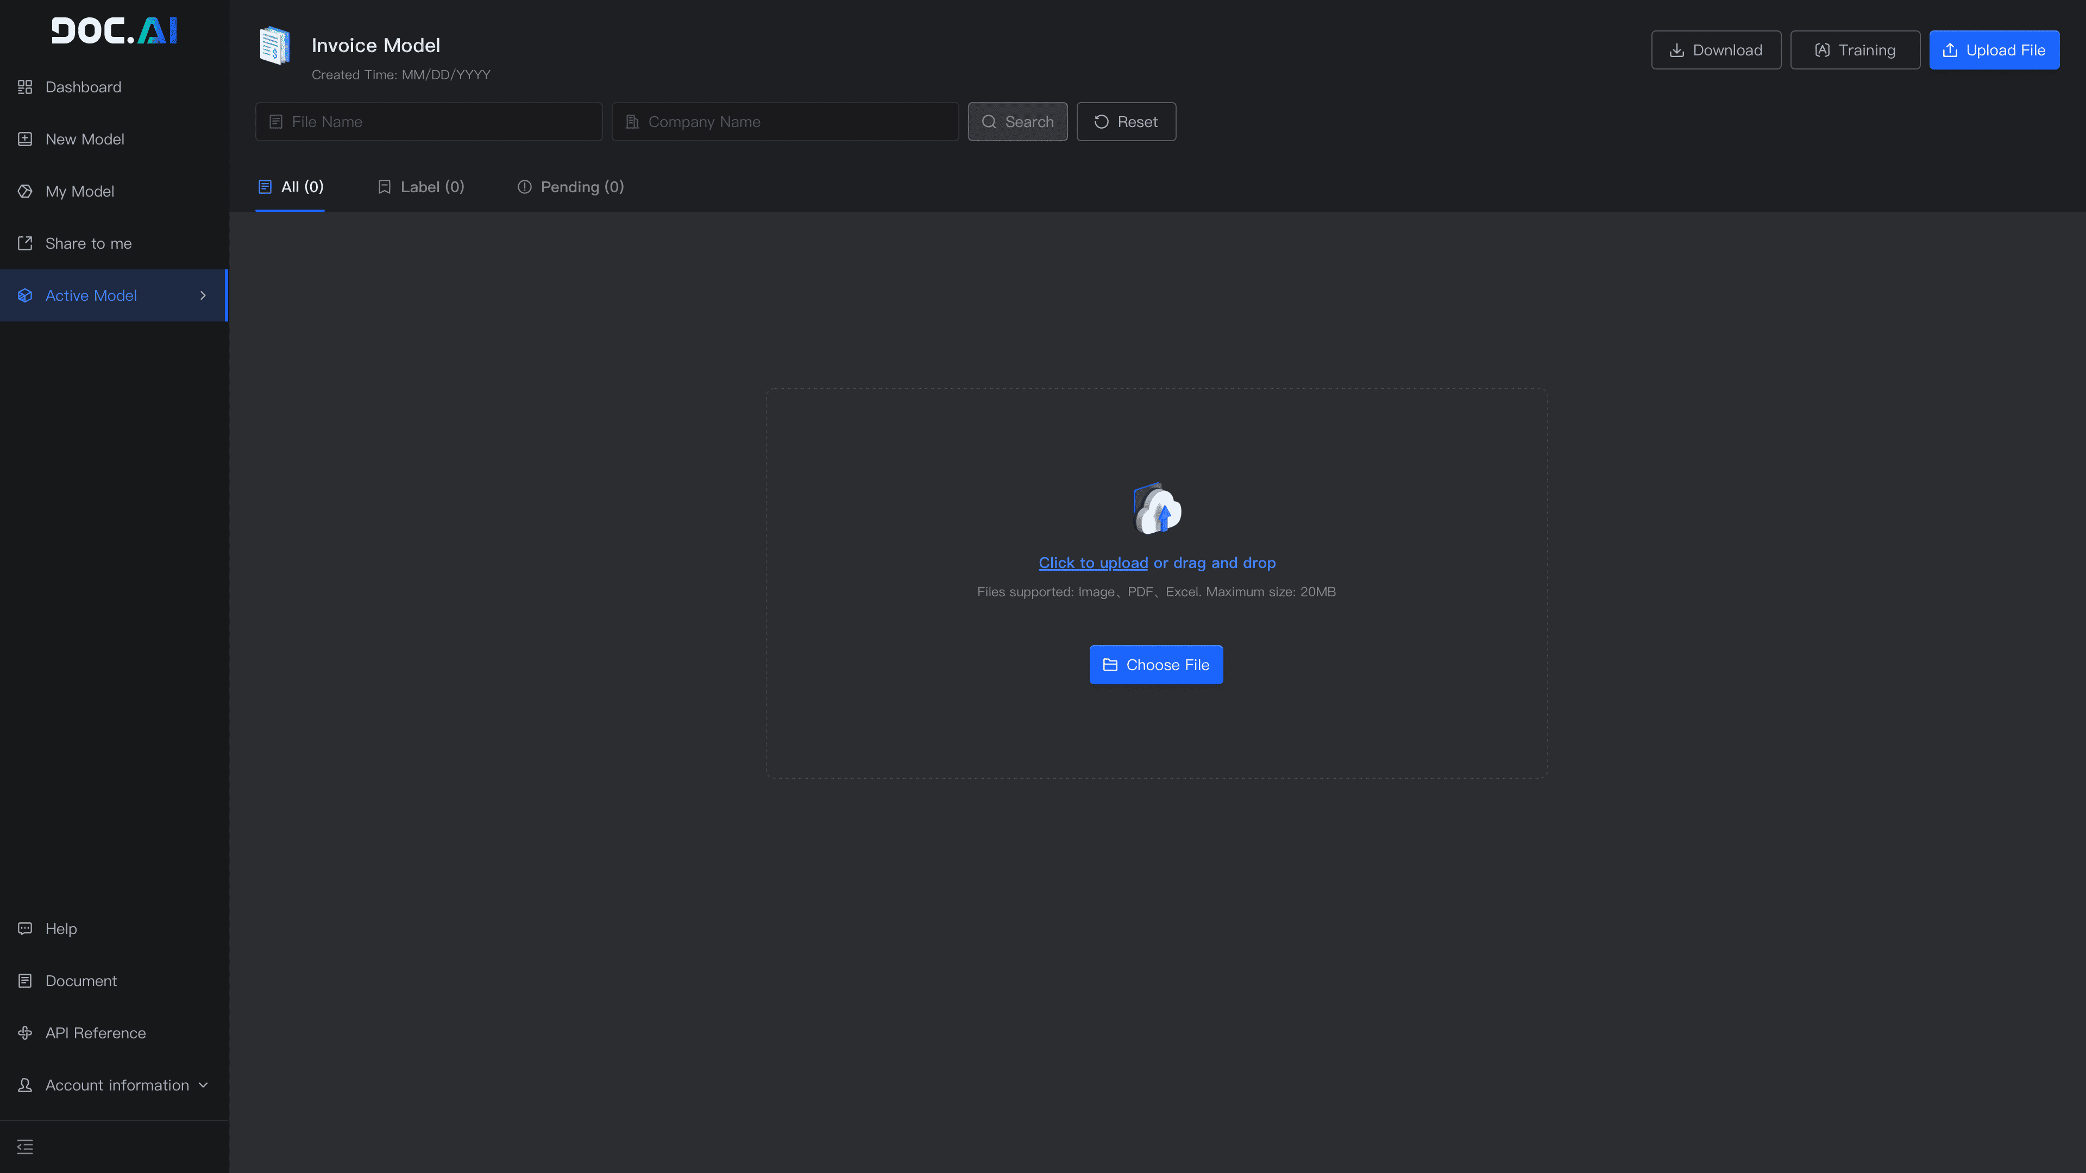Collapse the sidebar with bottom icon
The height and width of the screenshot is (1173, 2086).
pos(25,1146)
